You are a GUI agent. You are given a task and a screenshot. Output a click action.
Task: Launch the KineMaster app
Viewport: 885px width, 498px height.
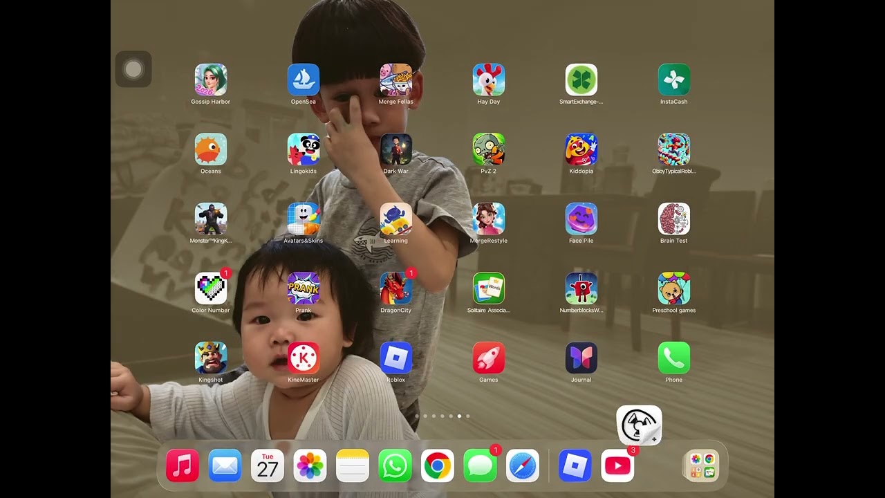[304, 358]
